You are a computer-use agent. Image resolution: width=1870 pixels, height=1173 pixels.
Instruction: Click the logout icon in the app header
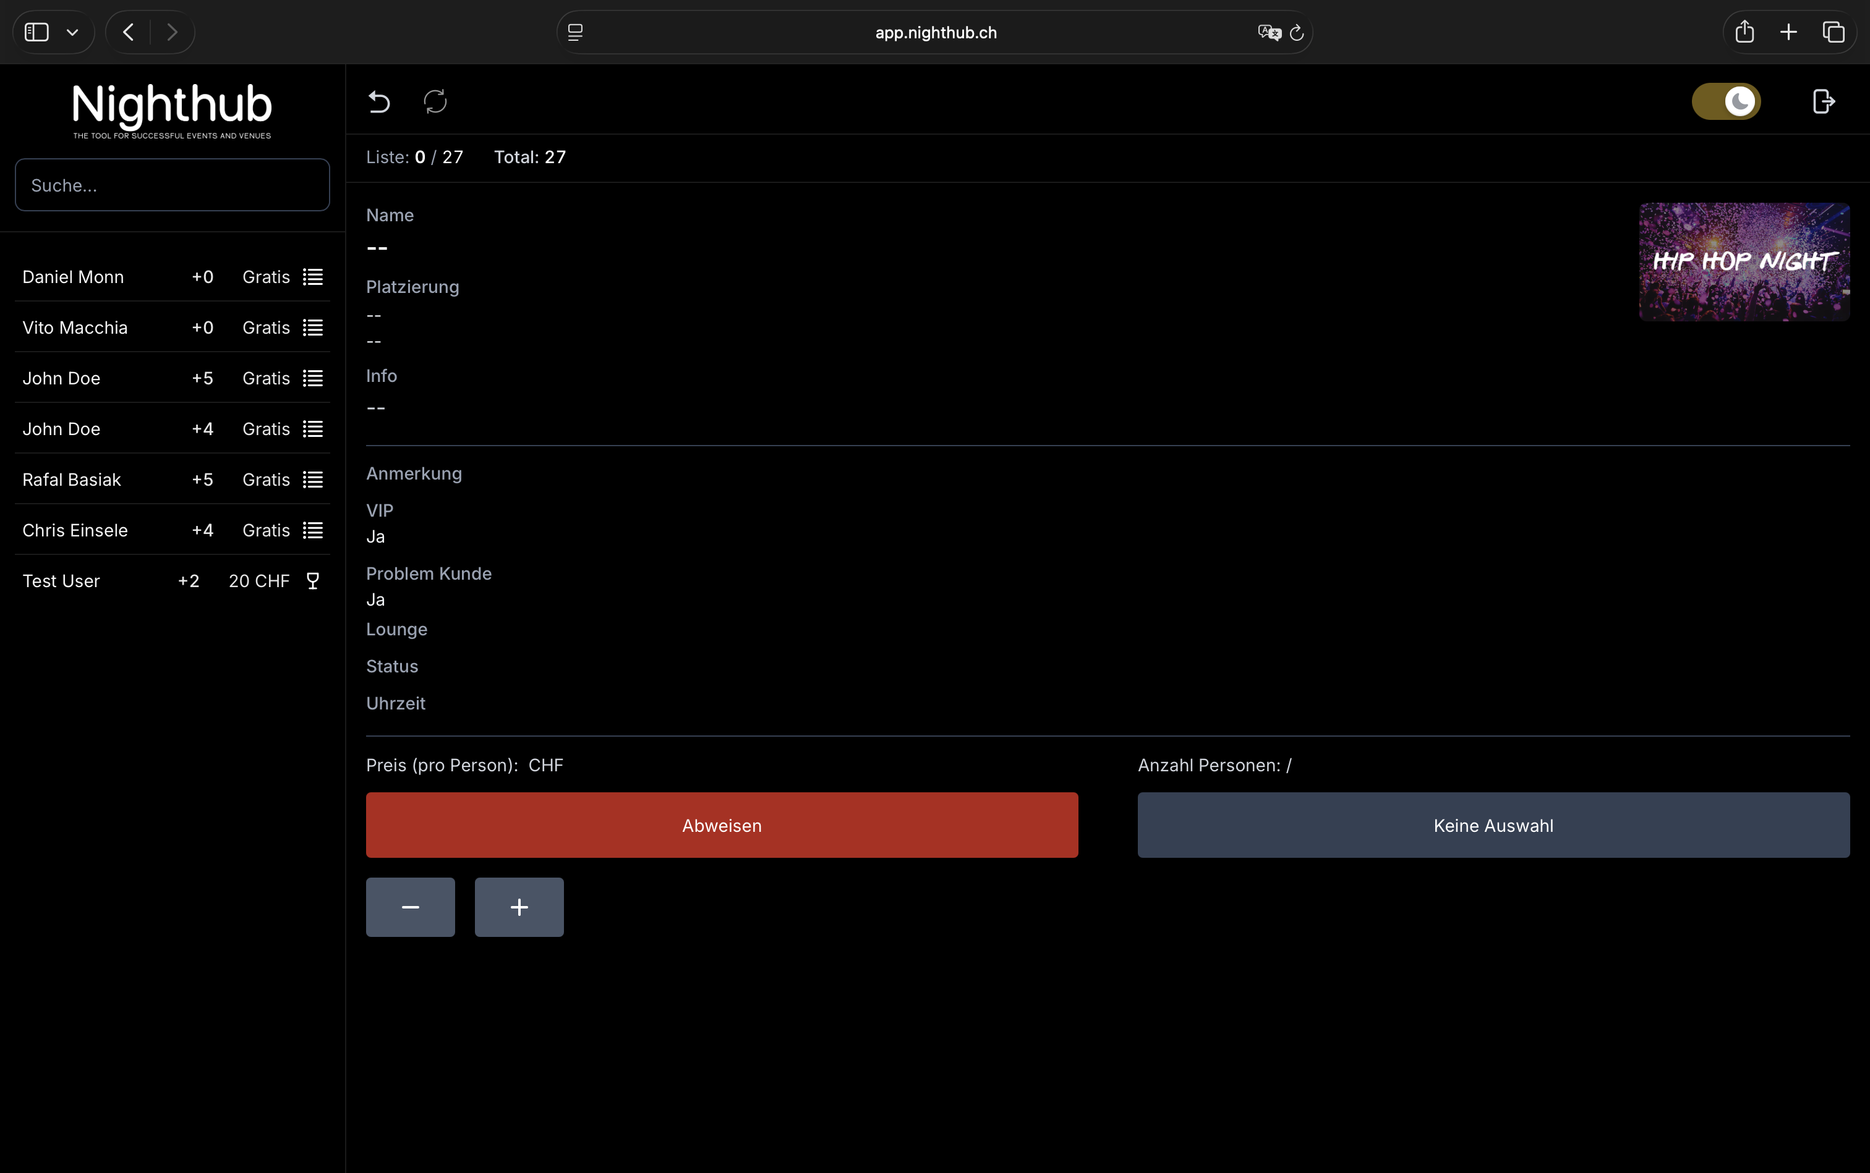1824,101
